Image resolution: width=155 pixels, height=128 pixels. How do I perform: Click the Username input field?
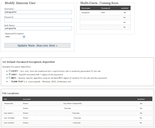coord(38,12)
